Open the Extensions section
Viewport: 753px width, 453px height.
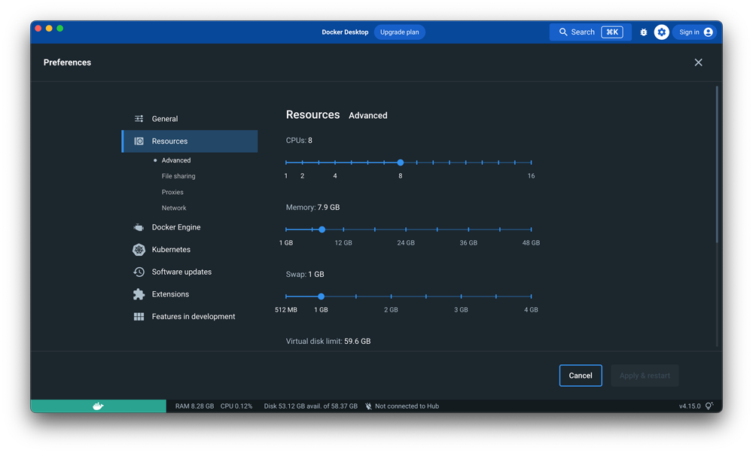coord(170,294)
